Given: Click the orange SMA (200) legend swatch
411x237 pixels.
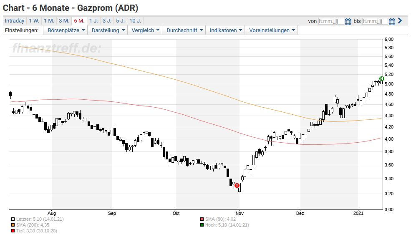Looking at the screenshot, I should (x=13, y=225).
